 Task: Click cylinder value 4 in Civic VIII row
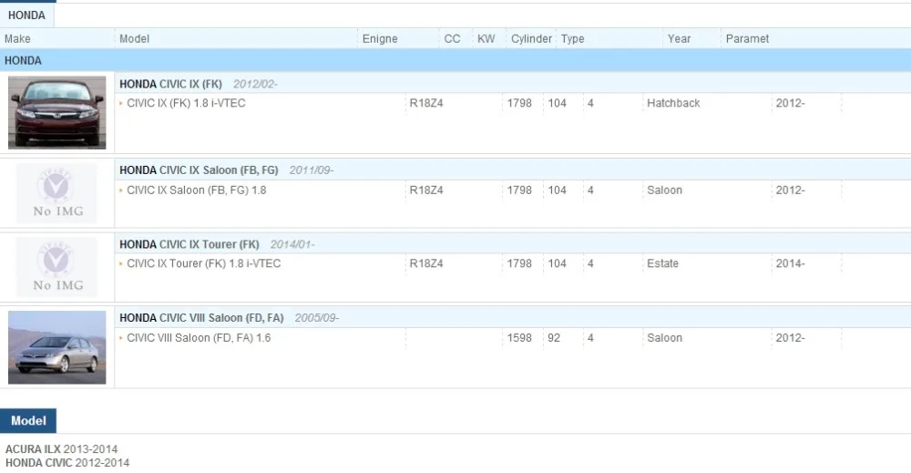point(590,337)
